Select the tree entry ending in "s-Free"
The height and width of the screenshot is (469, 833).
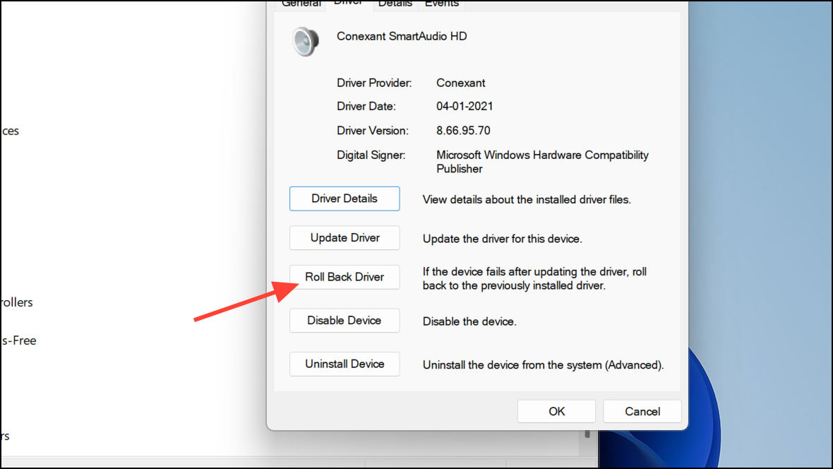(x=18, y=340)
